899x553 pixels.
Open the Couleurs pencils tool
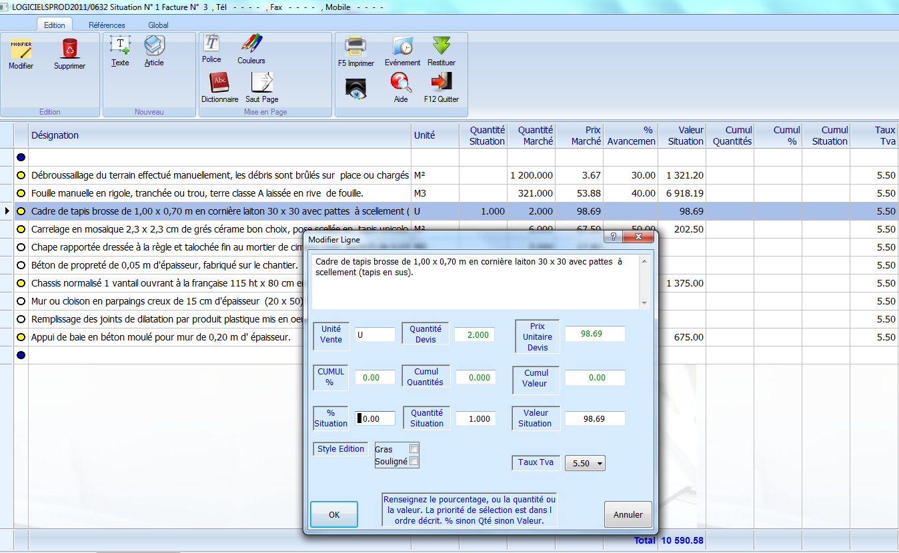[251, 45]
